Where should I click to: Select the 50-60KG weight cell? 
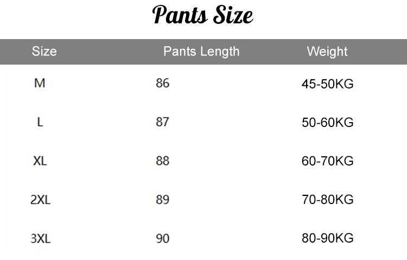(327, 123)
